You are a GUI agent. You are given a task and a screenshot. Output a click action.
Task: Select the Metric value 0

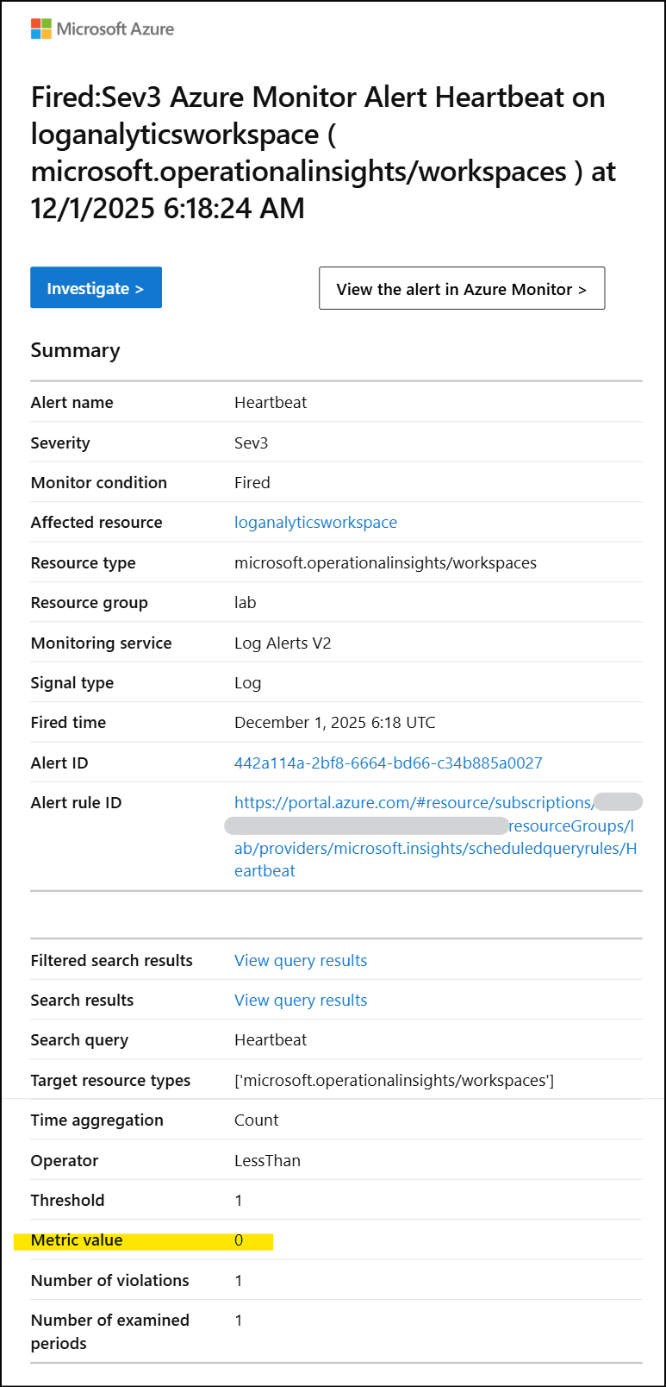[x=239, y=1240]
